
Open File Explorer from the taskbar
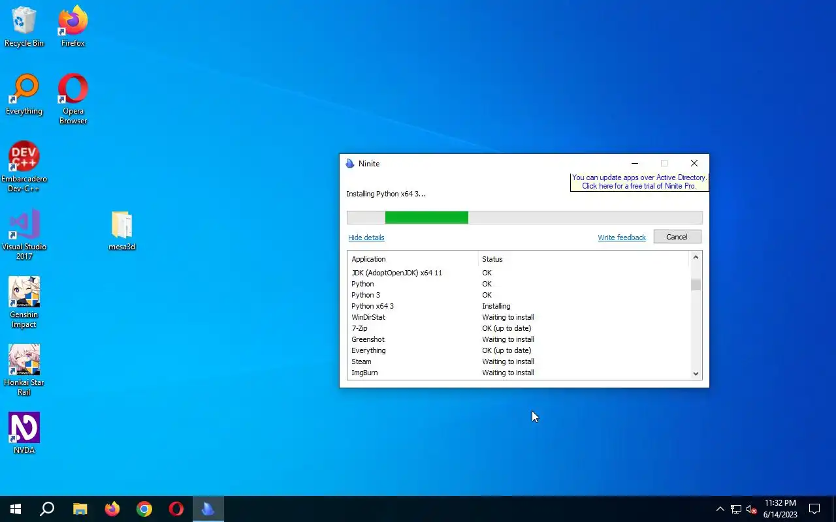[x=80, y=509]
